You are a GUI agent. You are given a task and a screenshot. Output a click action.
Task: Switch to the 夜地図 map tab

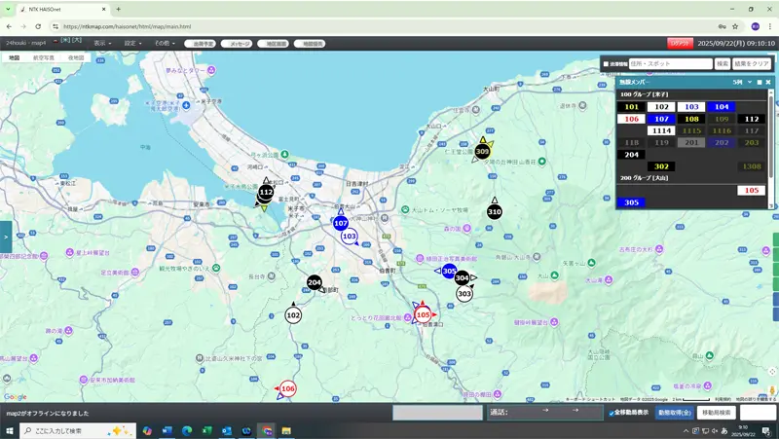pyautogui.click(x=76, y=58)
